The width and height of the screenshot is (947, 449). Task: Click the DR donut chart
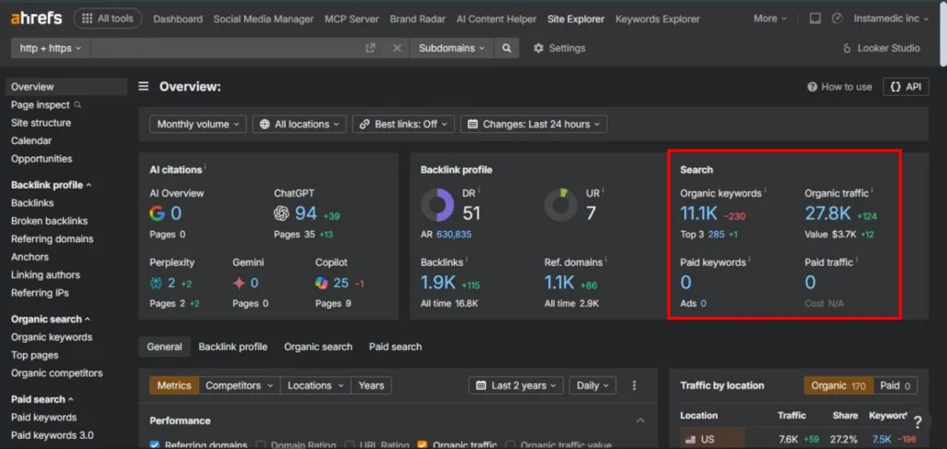(x=437, y=205)
